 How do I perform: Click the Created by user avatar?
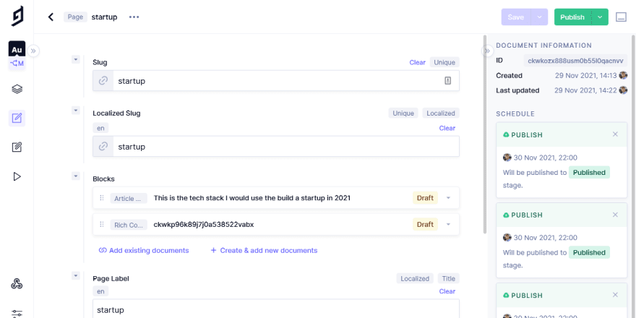coord(623,75)
